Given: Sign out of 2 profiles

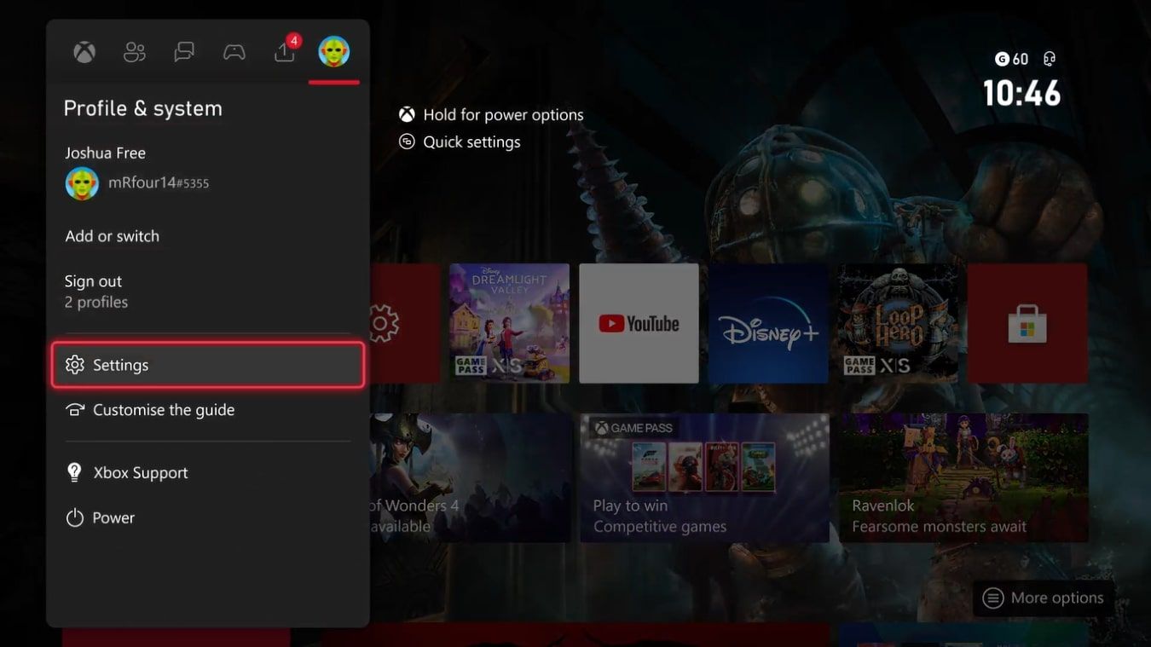Looking at the screenshot, I should click(x=93, y=280).
